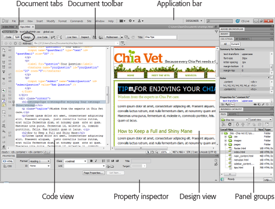Image resolution: width=275 pixels, height=209 pixels.
Task: Select the h1 tag in tag selector
Action: point(47,152)
